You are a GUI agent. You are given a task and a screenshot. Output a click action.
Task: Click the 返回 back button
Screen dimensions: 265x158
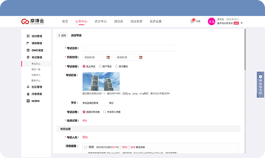point(62,35)
